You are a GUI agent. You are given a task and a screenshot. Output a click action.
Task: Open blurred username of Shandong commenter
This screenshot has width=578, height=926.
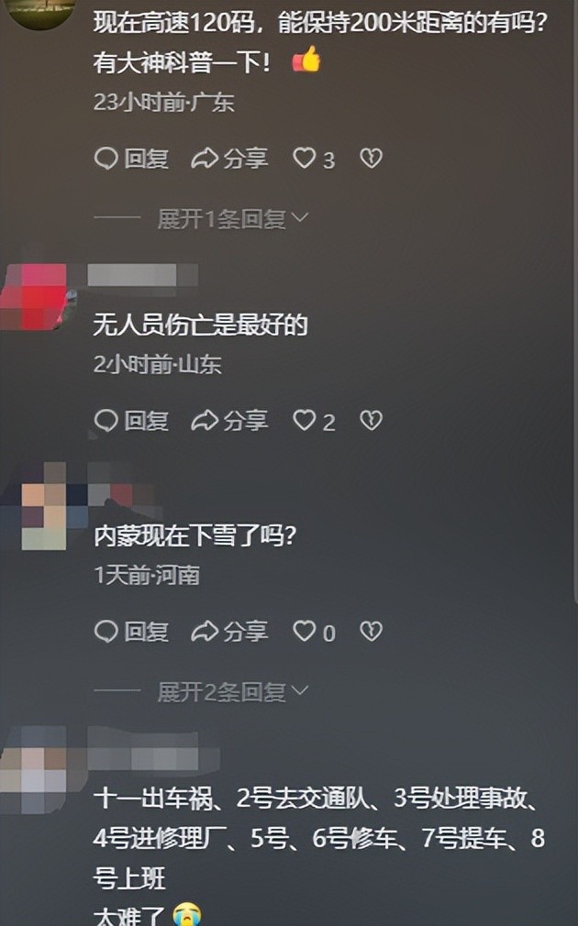coord(142,276)
